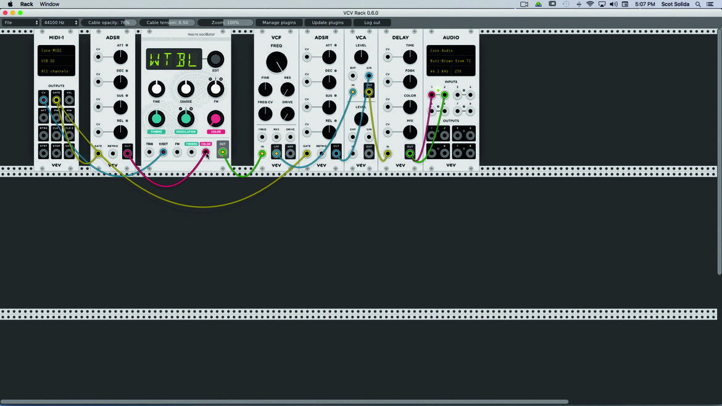Click the TIMBRE input jack on macro oscillator
The image size is (722, 406).
point(191,152)
